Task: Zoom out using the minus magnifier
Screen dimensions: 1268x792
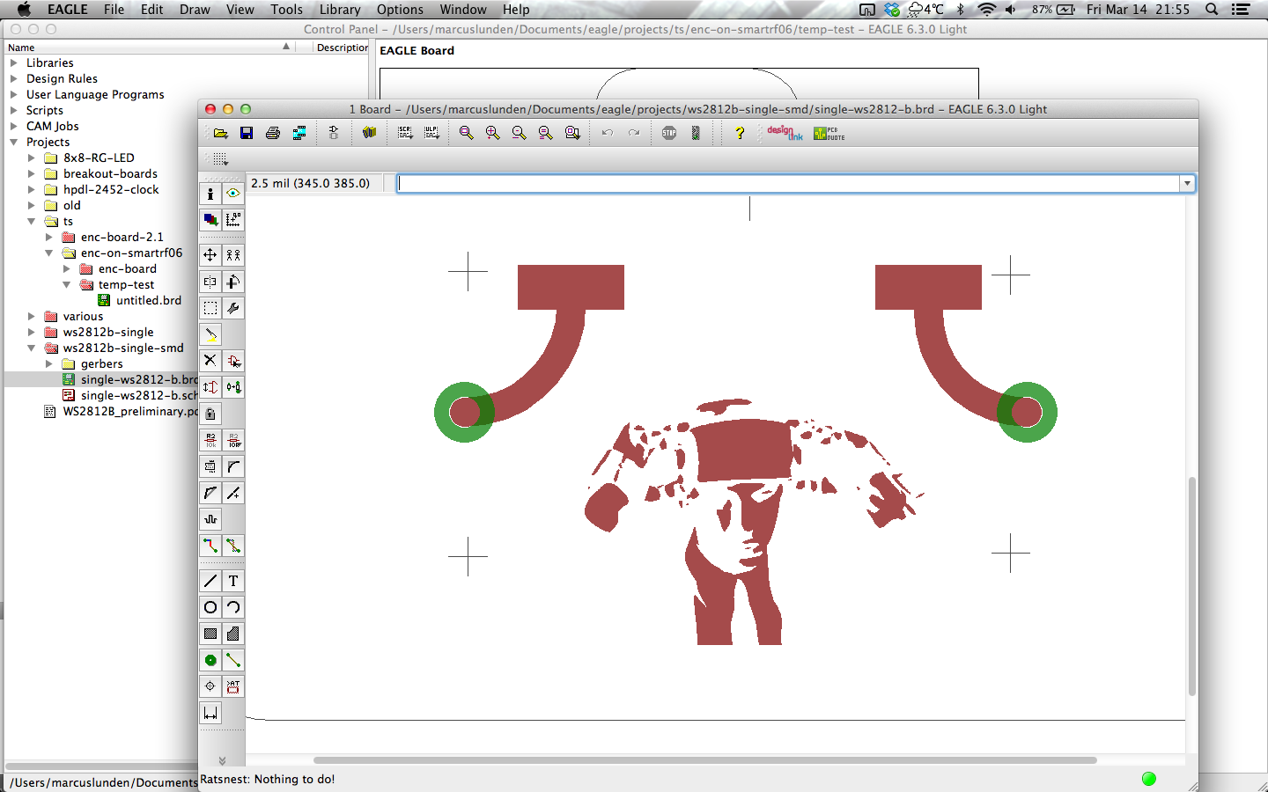Action: point(520,133)
